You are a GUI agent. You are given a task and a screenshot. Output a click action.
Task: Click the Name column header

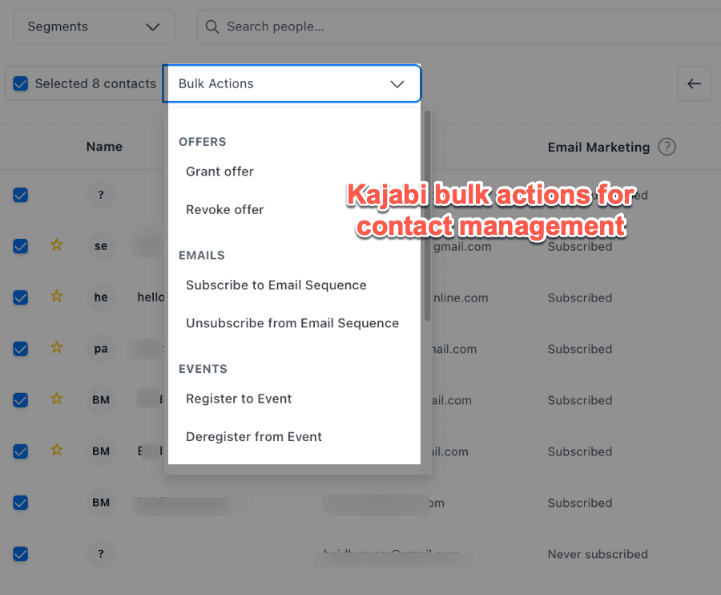coord(104,147)
